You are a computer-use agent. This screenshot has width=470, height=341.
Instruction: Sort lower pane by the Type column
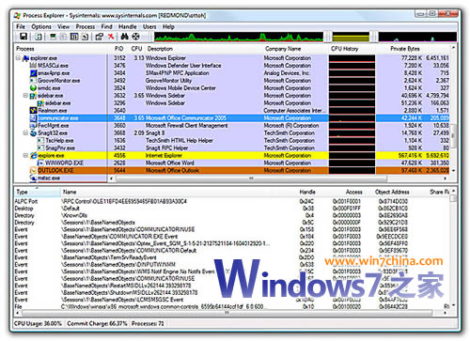pyautogui.click(x=37, y=192)
